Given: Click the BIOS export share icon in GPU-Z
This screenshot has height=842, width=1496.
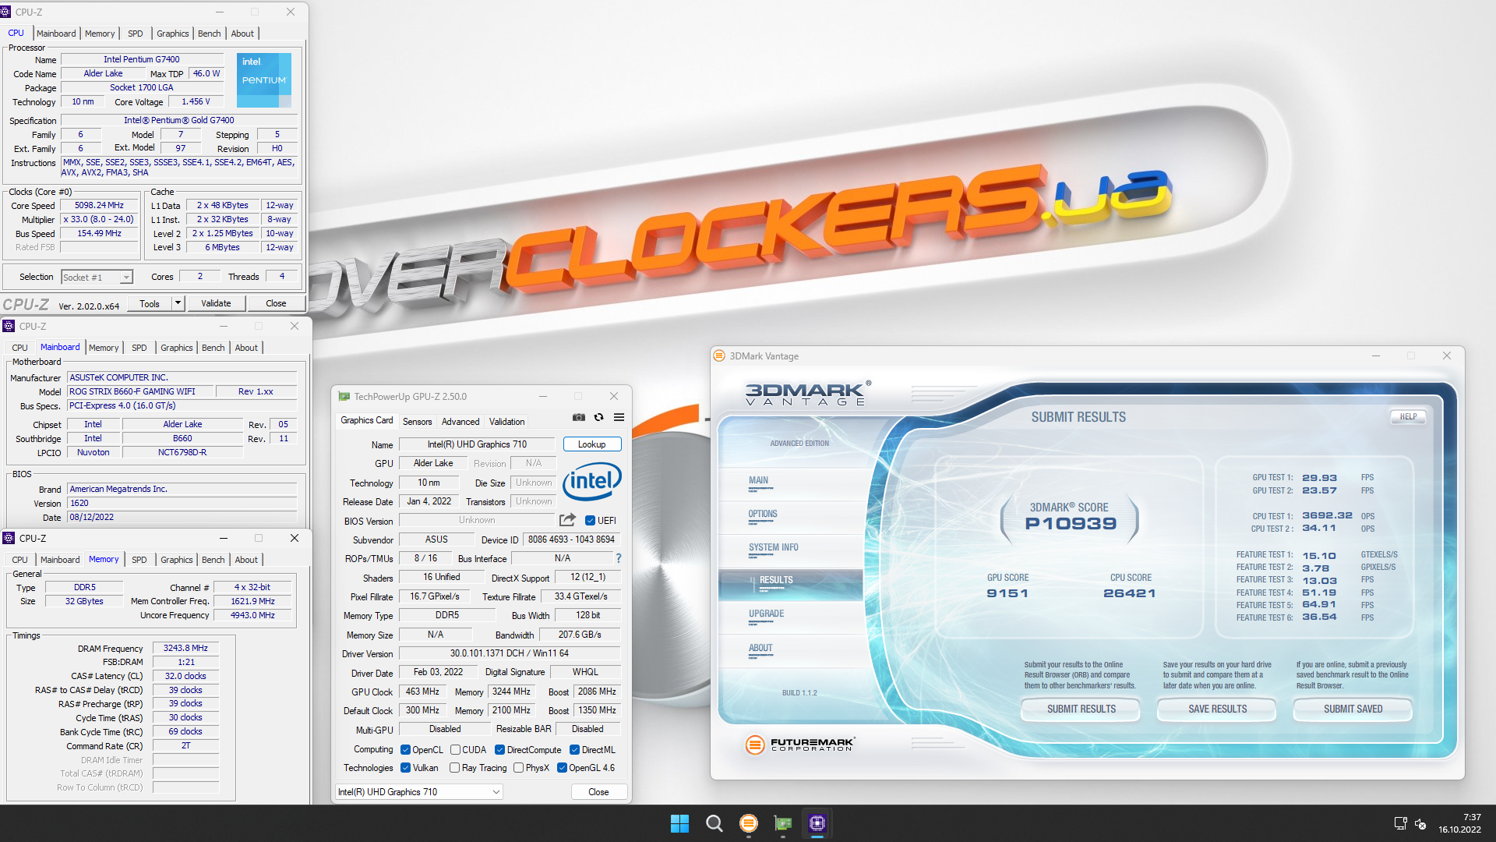Looking at the screenshot, I should (x=567, y=520).
